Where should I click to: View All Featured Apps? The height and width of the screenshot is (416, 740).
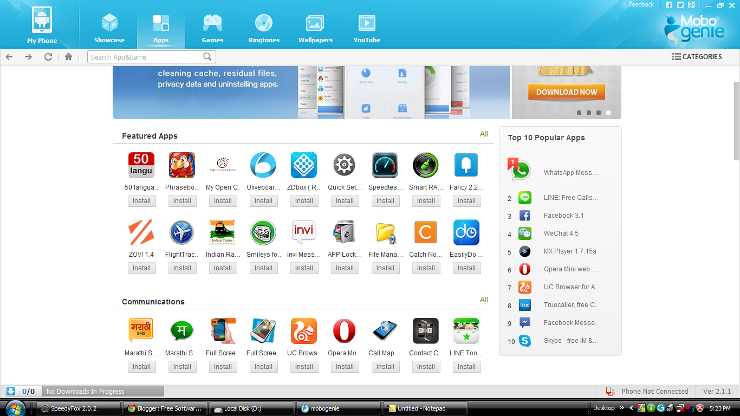coord(484,134)
